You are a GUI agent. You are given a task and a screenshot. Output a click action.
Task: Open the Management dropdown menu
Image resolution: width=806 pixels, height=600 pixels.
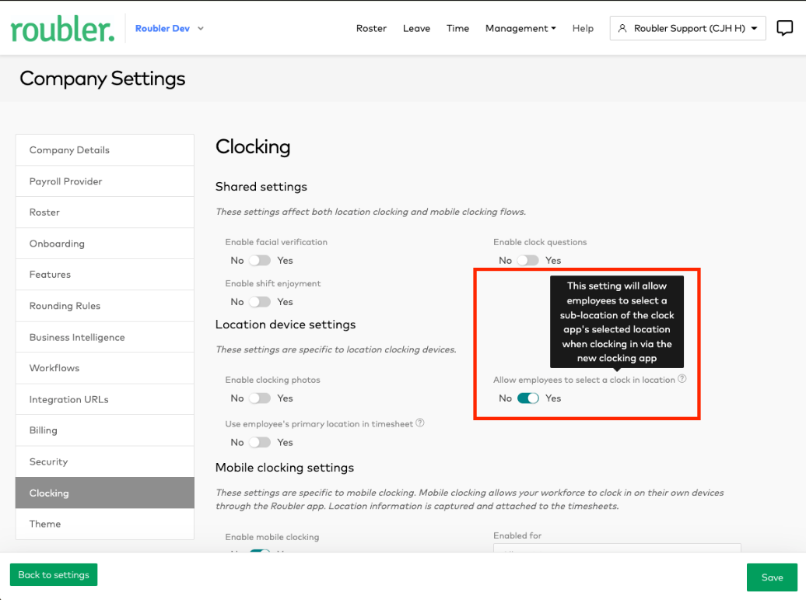click(x=520, y=28)
